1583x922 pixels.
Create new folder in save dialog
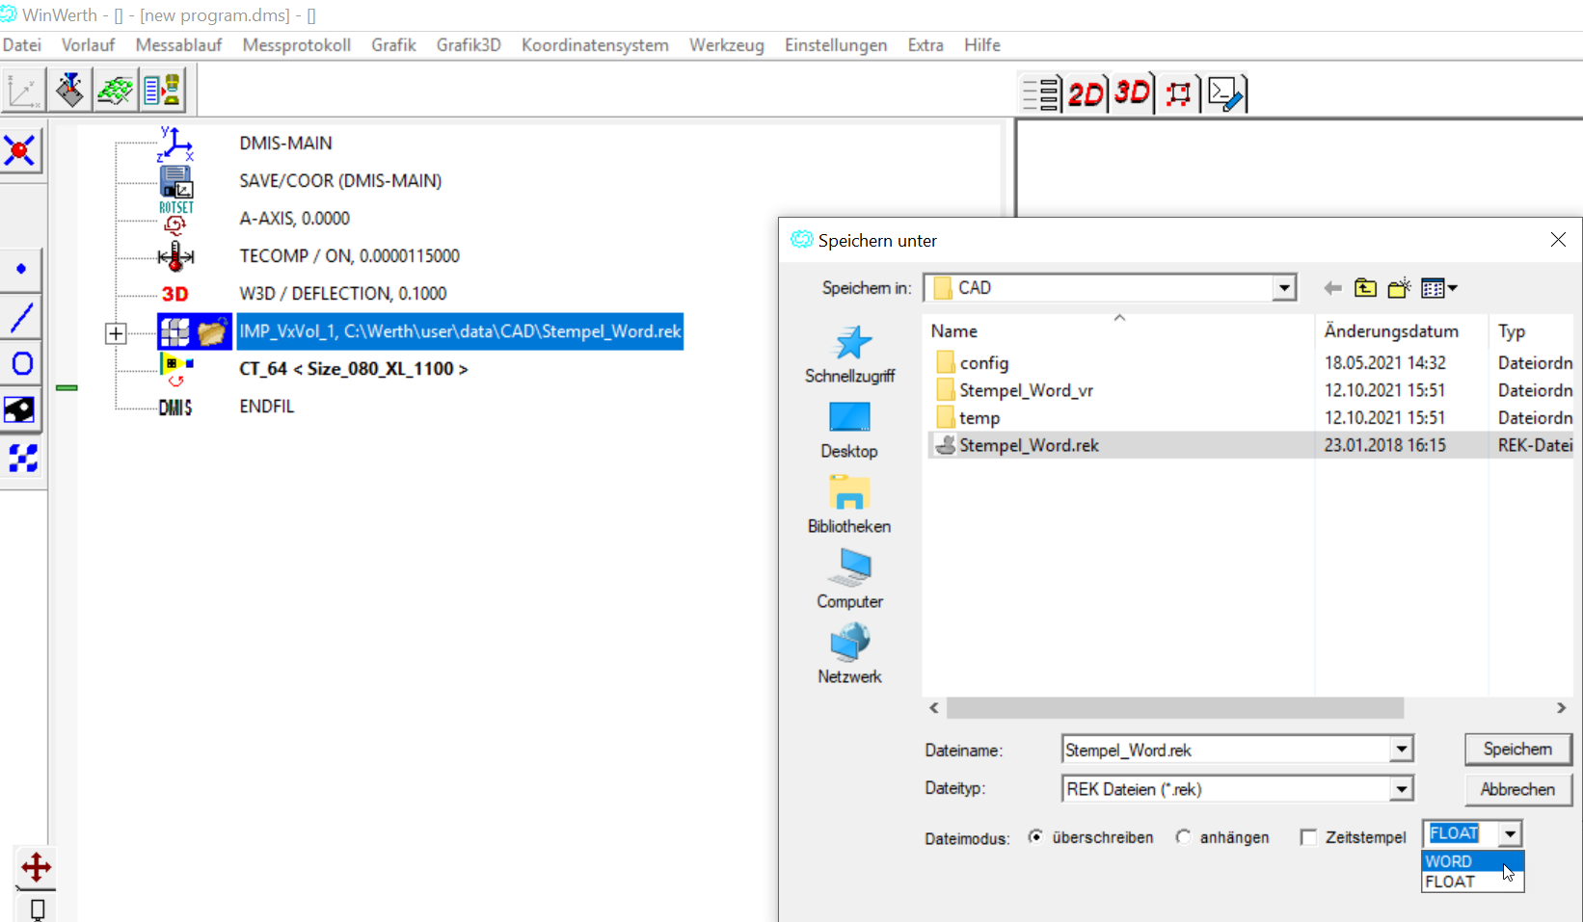click(x=1399, y=288)
